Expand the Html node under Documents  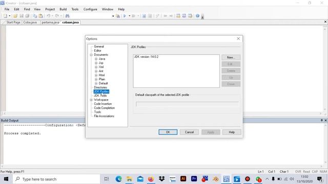click(x=96, y=75)
